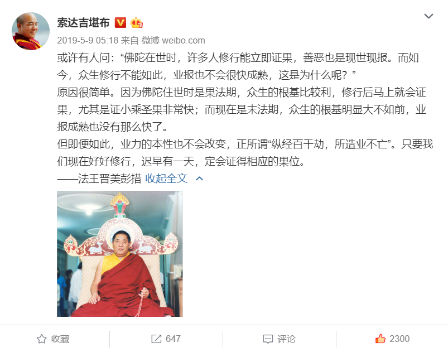
Task: Enlarge the monk on throne photo
Action: point(120,254)
